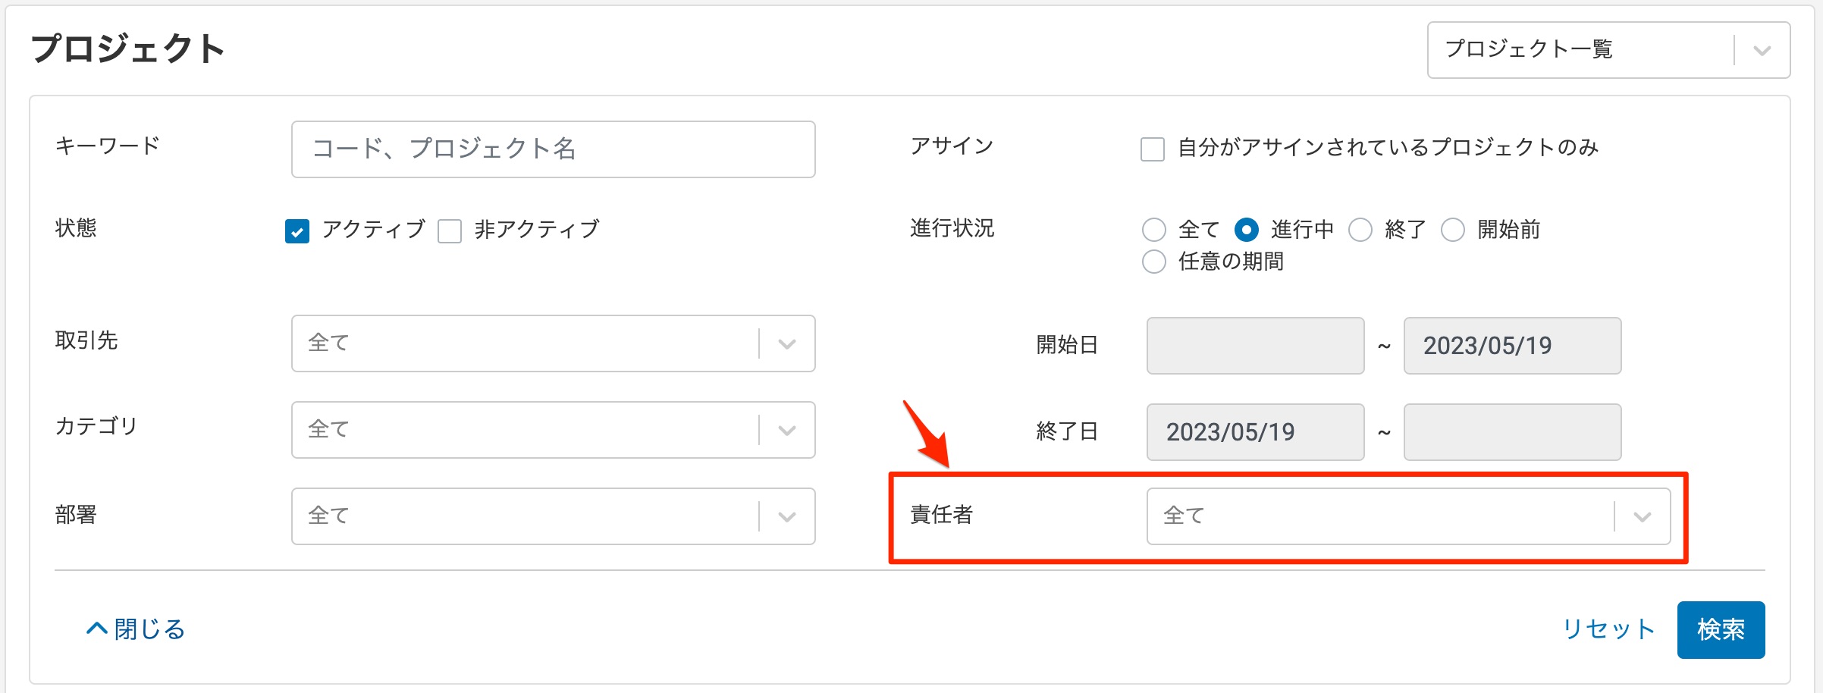Screen dimensions: 1823x693
Task: Open the 取引先 dropdown field
Action: click(554, 343)
